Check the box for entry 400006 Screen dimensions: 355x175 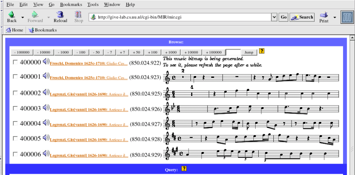coord(15,154)
